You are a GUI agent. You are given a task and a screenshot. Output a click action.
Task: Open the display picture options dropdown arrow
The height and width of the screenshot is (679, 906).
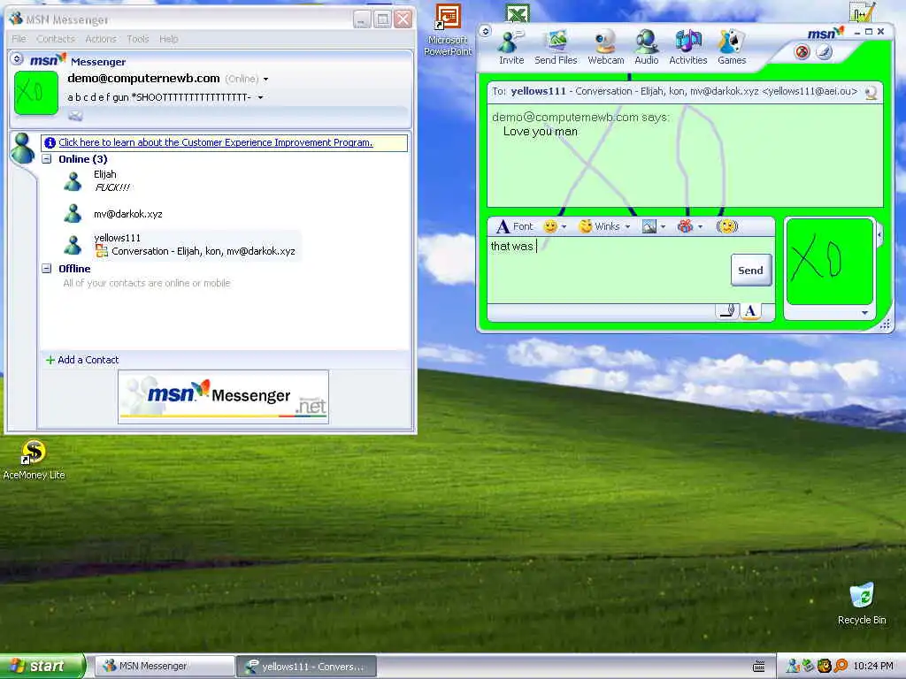[x=864, y=312]
